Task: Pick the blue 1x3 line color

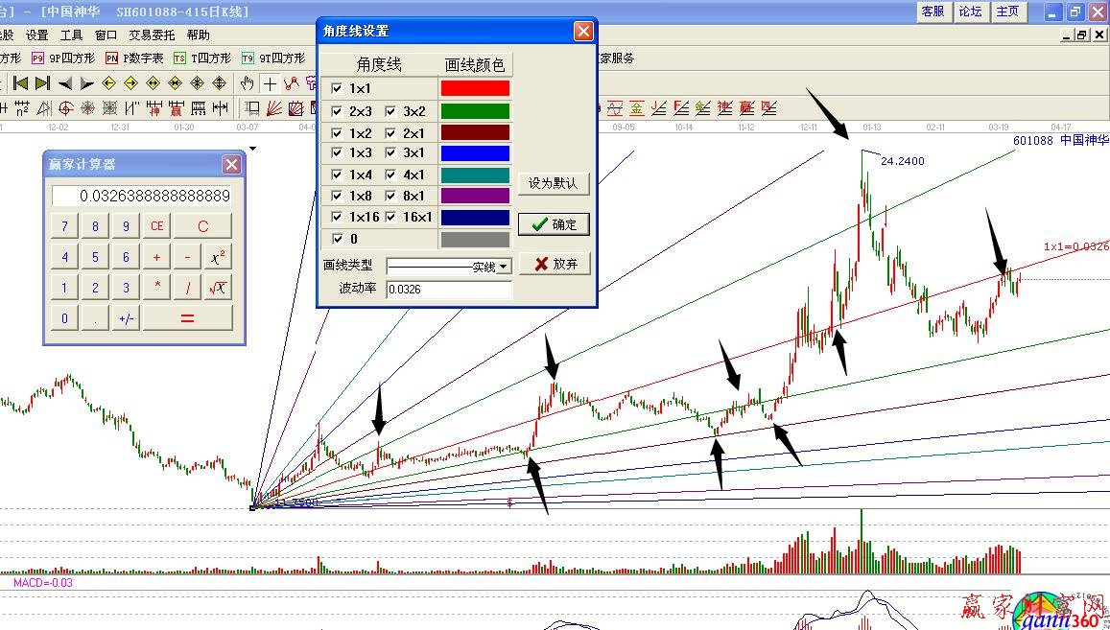Action: pyautogui.click(x=475, y=152)
